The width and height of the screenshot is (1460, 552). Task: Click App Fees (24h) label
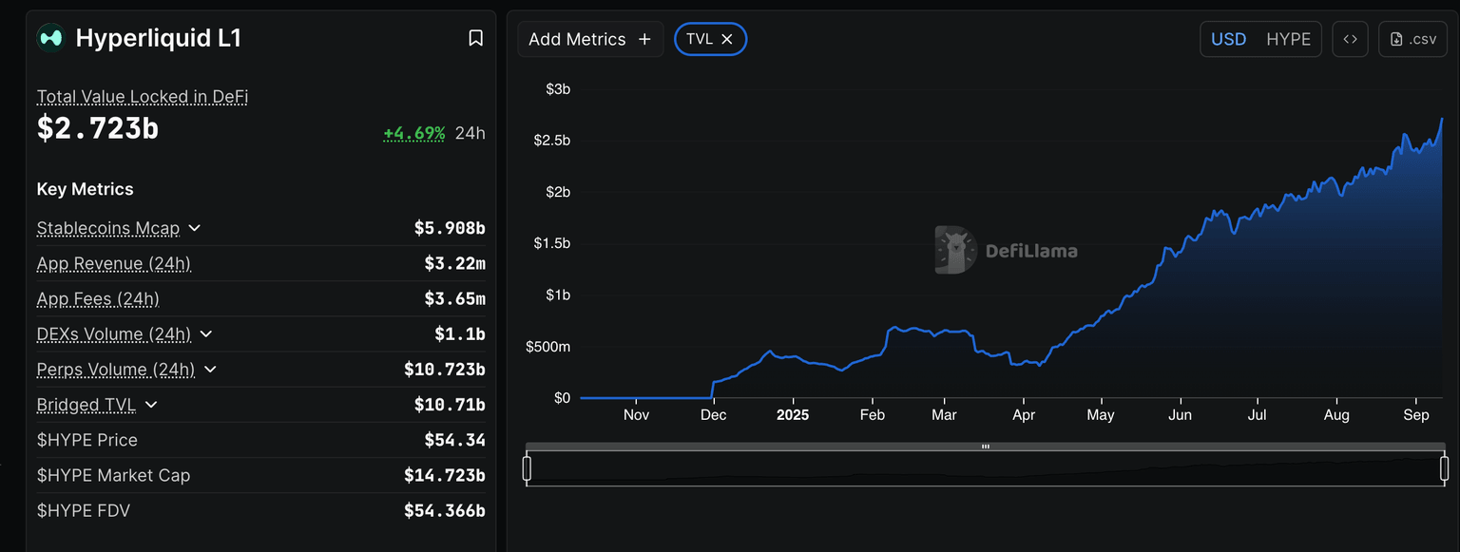tap(98, 299)
